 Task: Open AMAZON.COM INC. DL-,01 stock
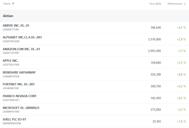pos(21,49)
